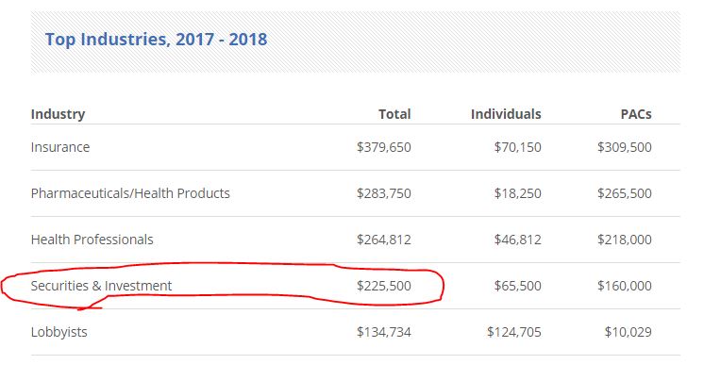704x381 pixels.
Task: Select Health Professionals total $264,812
Action: pyautogui.click(x=383, y=240)
